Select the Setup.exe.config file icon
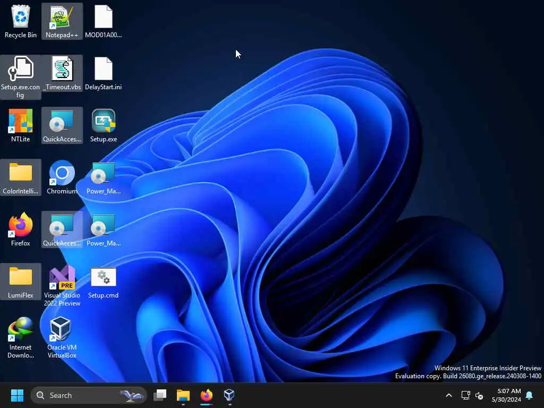 pos(21,77)
